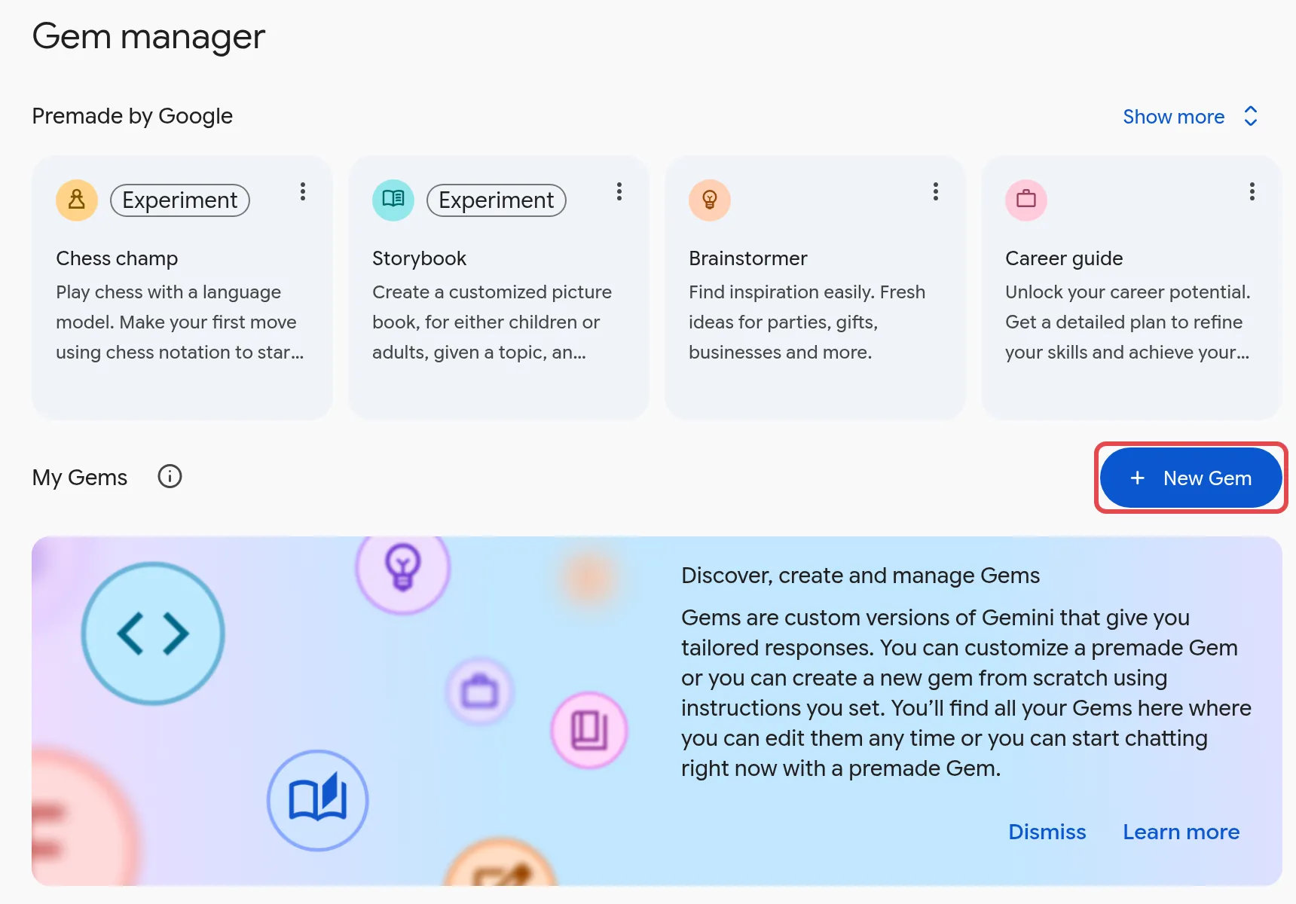Open the Storybook card title
1296x904 pixels.
419,258
